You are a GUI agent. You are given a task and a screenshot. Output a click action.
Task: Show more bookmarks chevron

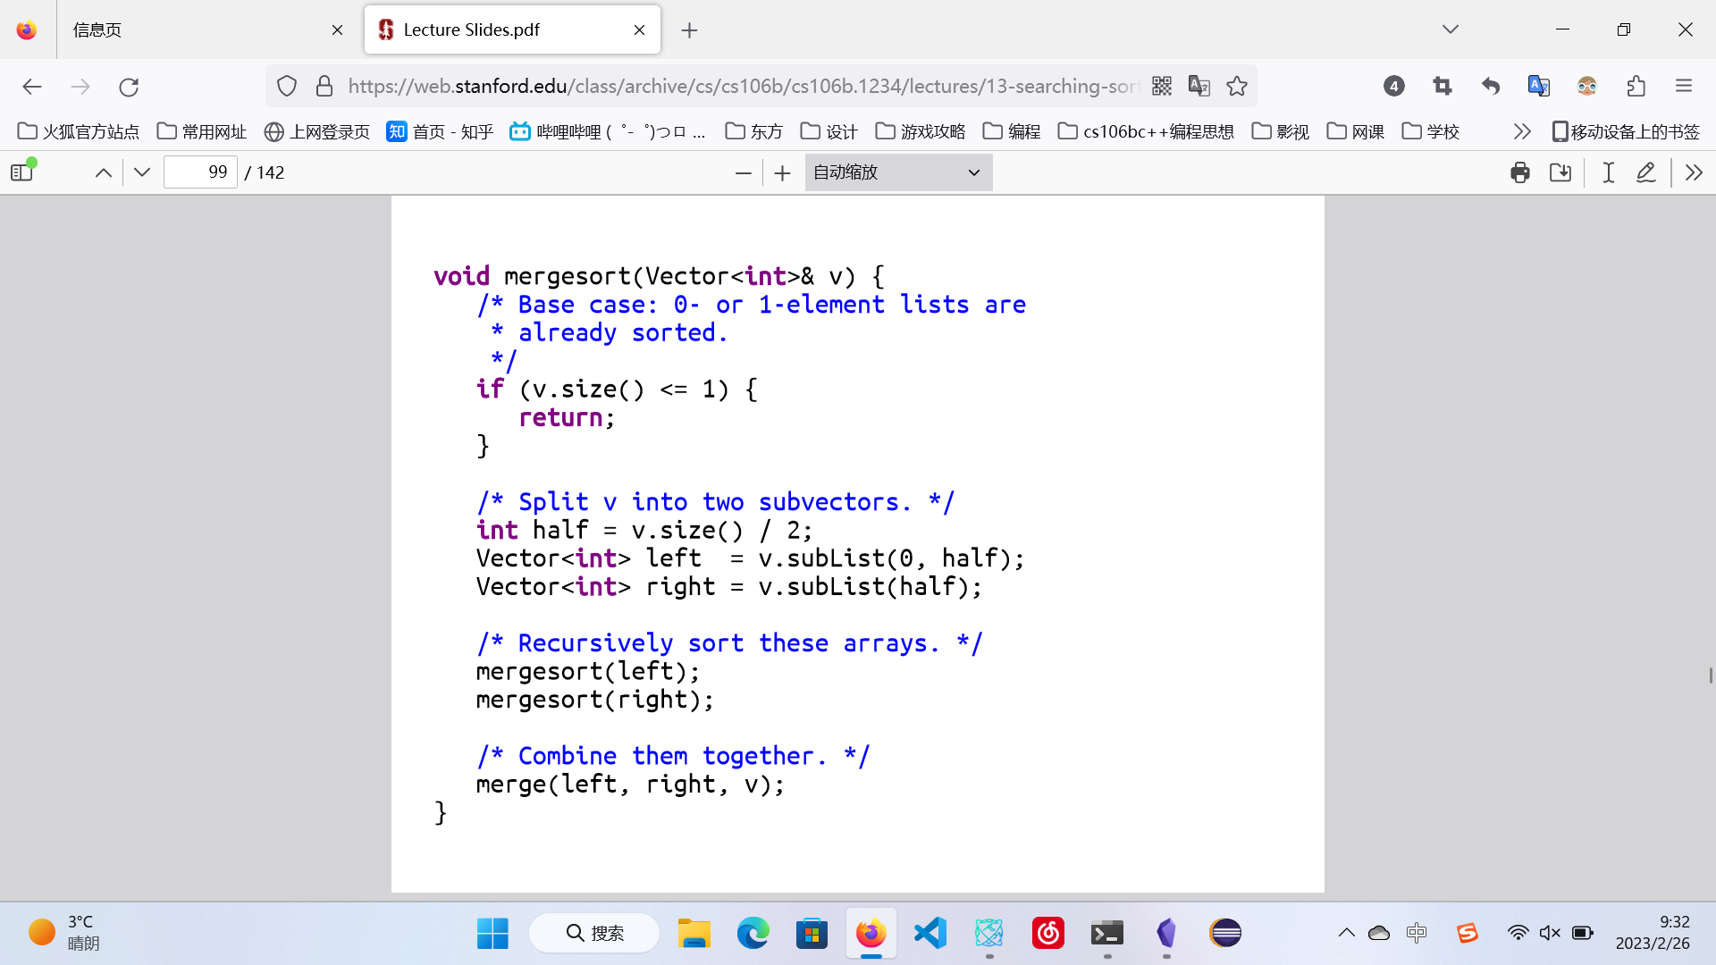(1522, 131)
